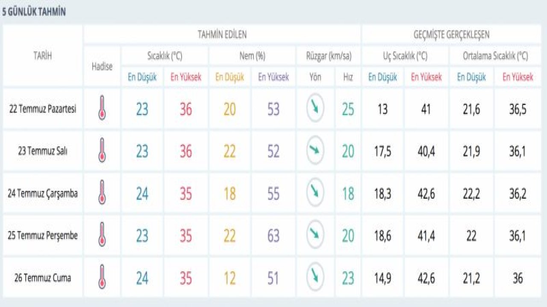Click the Ortalama Sıcaklık (°C) header
This screenshot has height=307, width=547.
coord(495,56)
